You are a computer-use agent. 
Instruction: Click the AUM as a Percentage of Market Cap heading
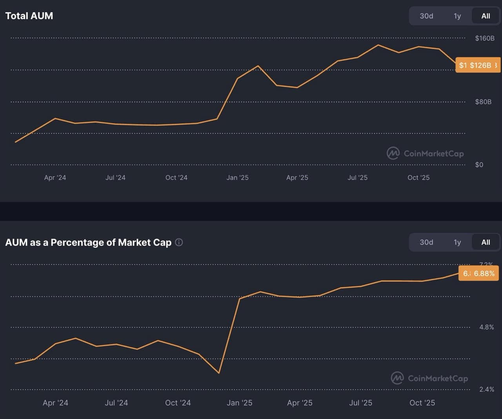coord(88,242)
